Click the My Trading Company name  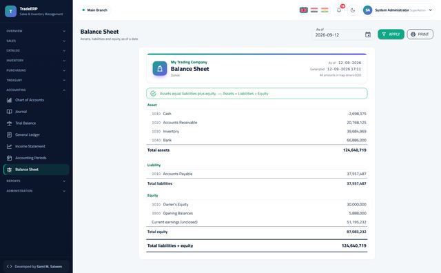[189, 62]
